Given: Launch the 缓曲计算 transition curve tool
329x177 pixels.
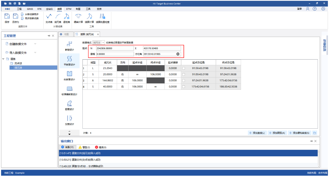Looking at the screenshot, I should 78,18.
